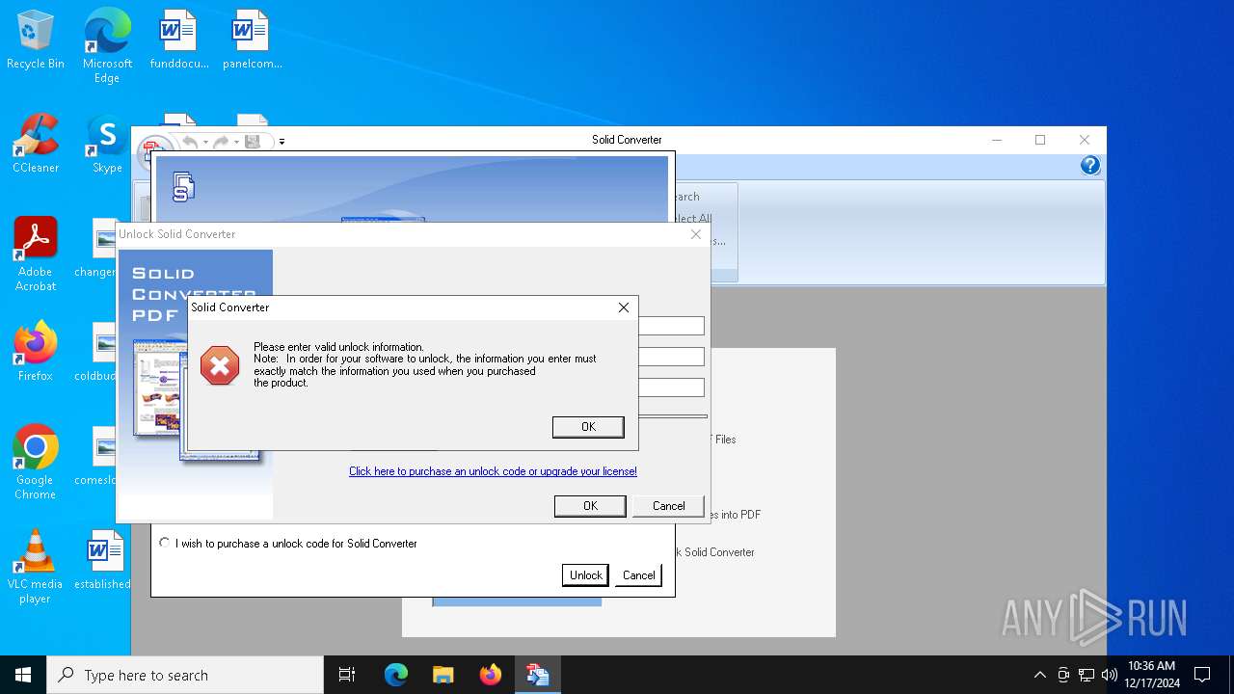This screenshot has height=694, width=1234.
Task: Select the funddocu... Word document icon
Action: coord(178,40)
